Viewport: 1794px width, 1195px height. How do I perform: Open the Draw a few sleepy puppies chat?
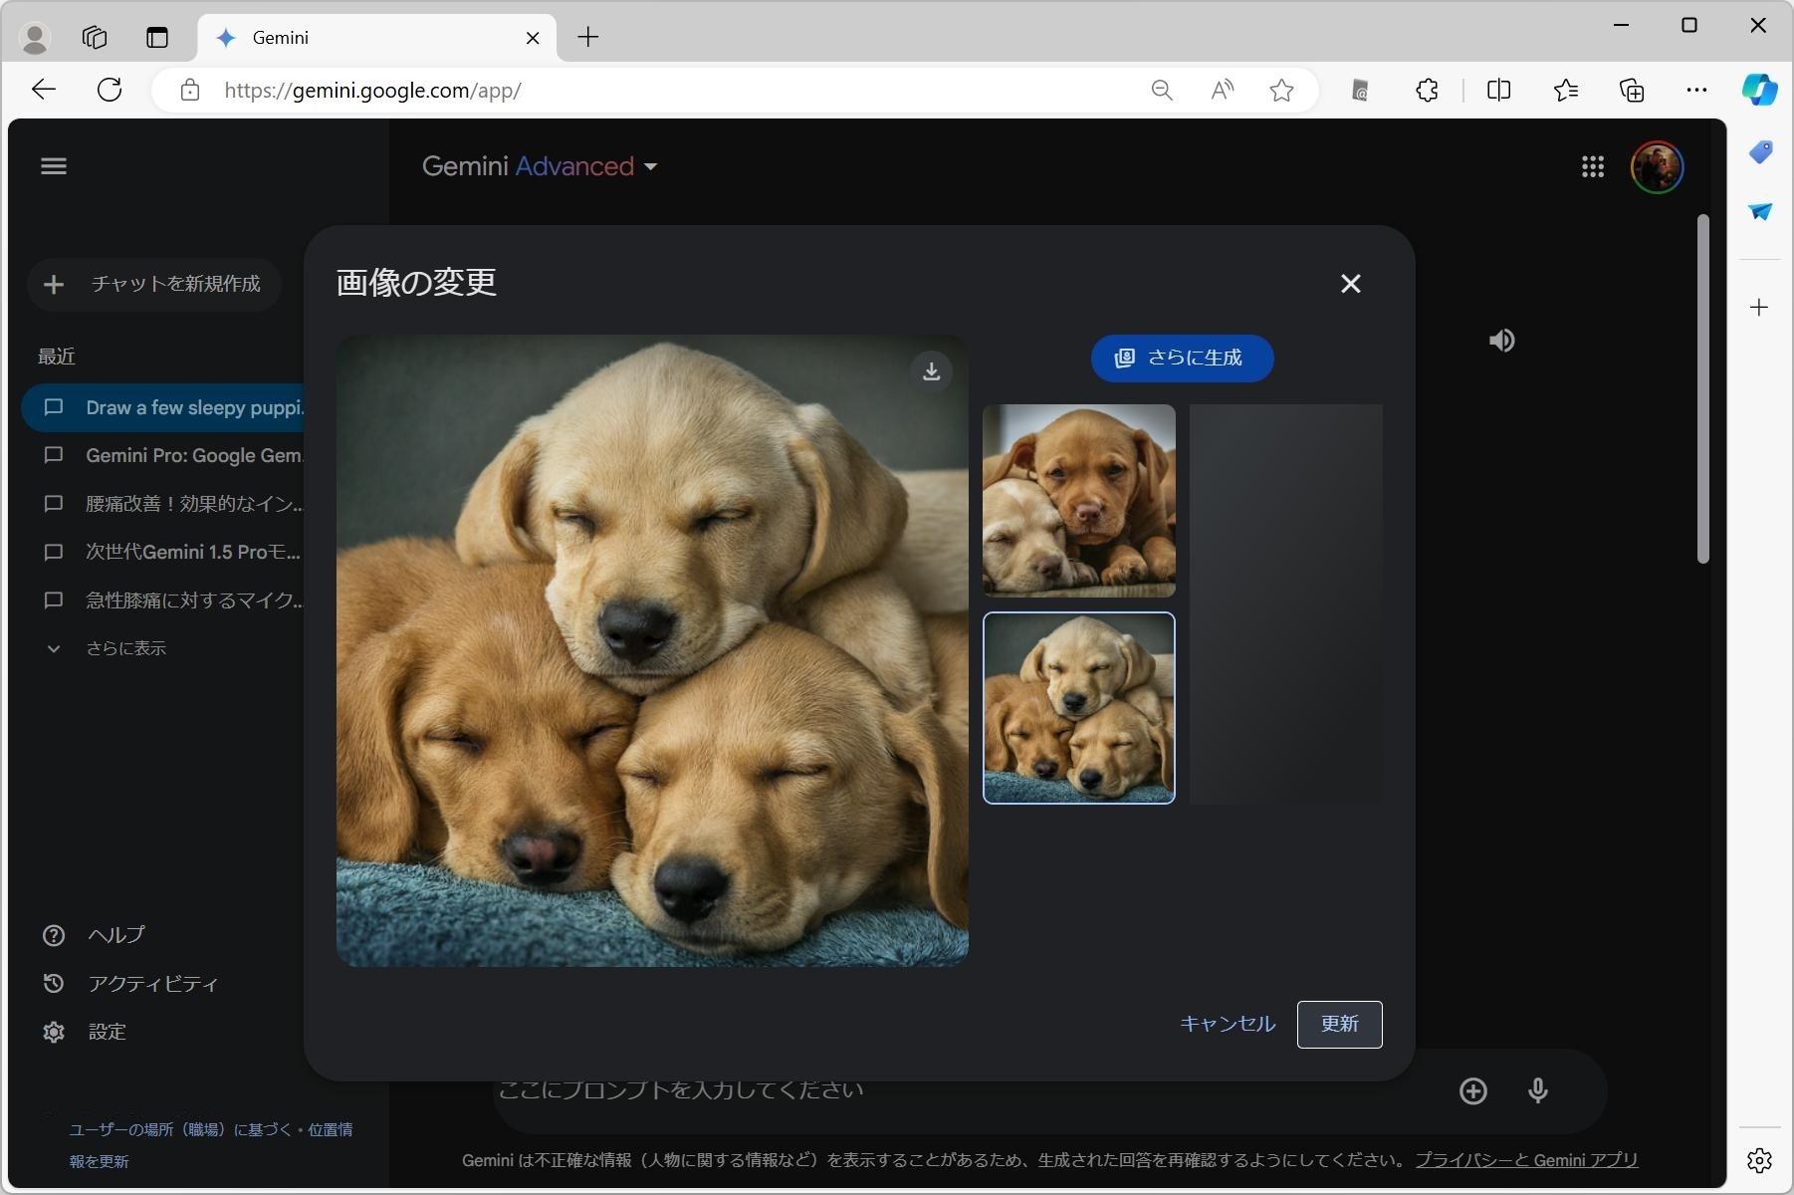164,408
